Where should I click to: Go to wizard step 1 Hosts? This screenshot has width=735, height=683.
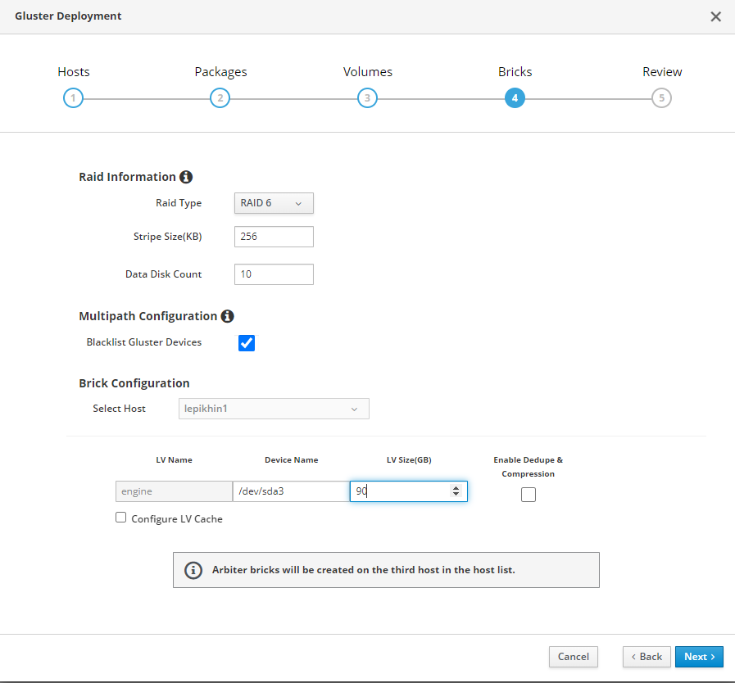[x=73, y=98]
